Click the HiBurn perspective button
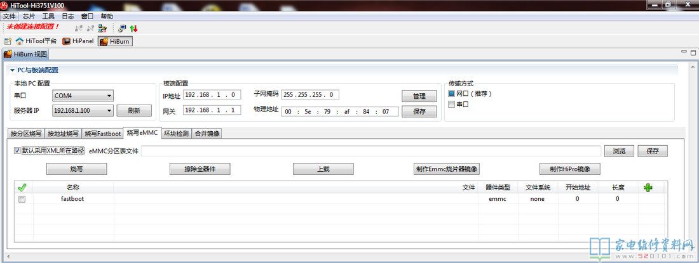Screen dimensions: 699x263 click(115, 41)
